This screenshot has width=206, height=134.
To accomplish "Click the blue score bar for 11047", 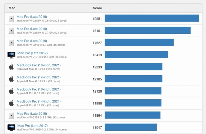I will tap(131, 127).
